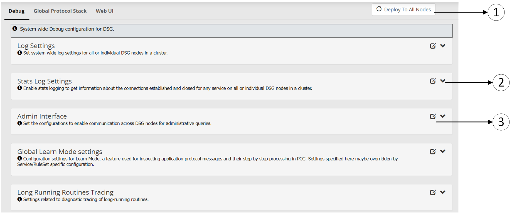
Task: Expand Global Learn Mode settings chevron
Action: 443,151
